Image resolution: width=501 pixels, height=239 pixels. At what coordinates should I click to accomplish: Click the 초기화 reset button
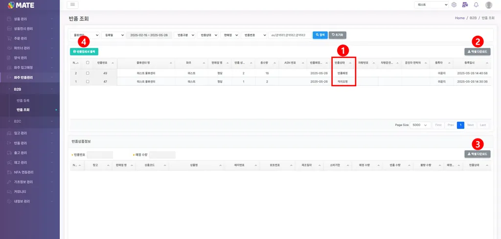pyautogui.click(x=338, y=35)
